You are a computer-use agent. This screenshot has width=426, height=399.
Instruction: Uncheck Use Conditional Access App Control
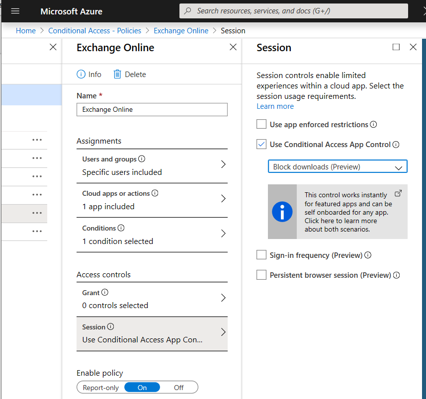pyautogui.click(x=261, y=144)
